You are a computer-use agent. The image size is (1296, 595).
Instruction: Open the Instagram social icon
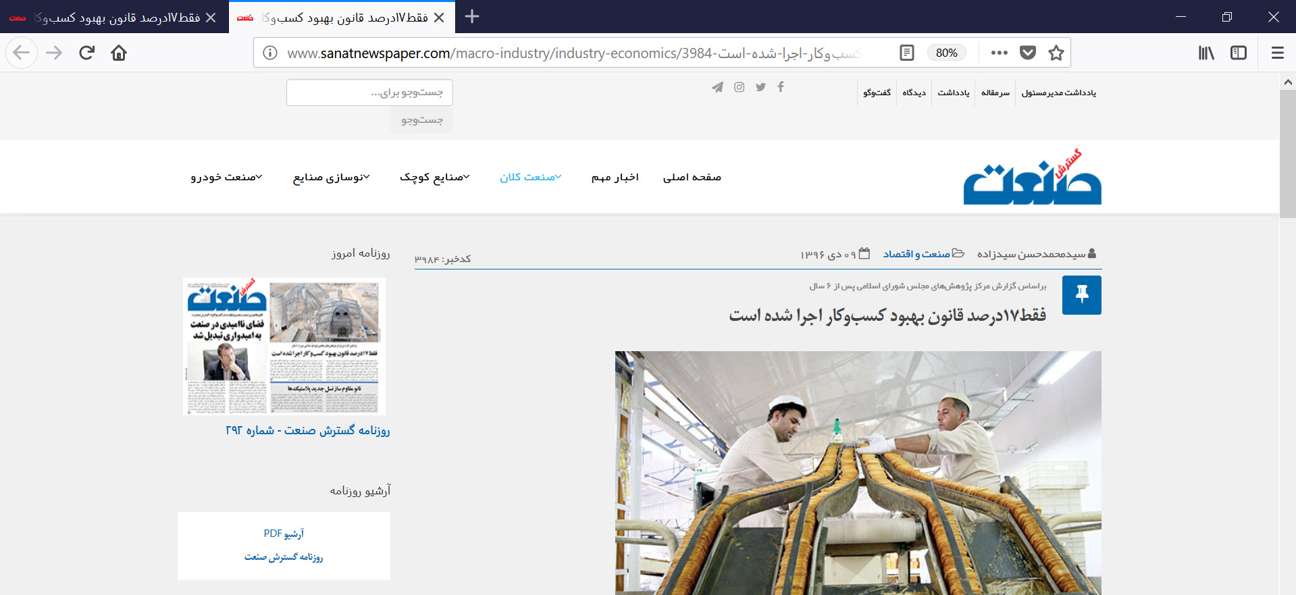(739, 87)
